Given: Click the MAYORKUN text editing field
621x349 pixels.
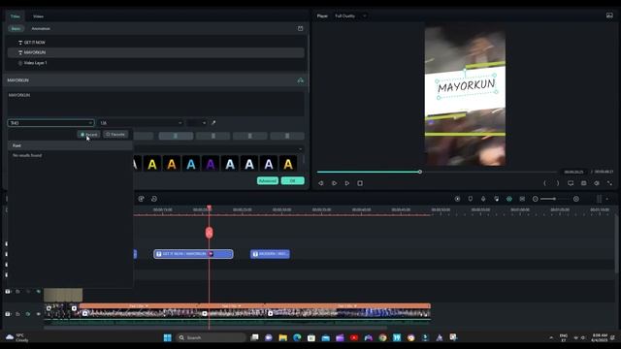Looking at the screenshot, I should [156, 104].
